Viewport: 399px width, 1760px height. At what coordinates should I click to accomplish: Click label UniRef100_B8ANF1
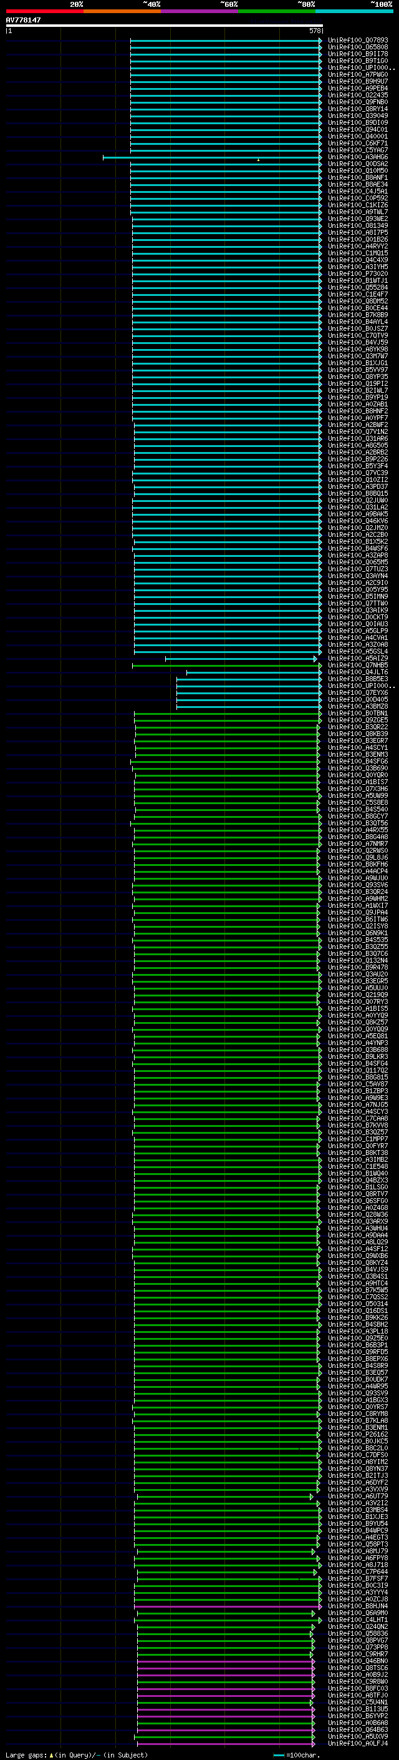(x=358, y=178)
